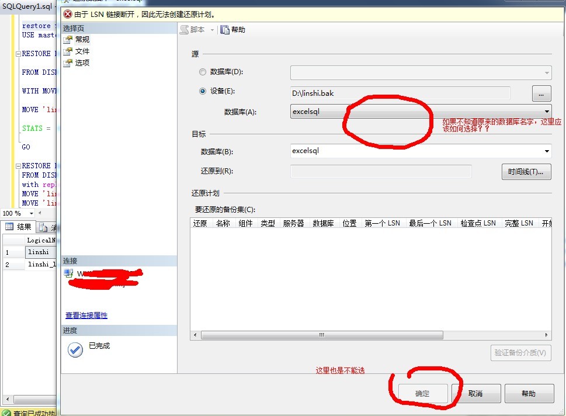Select the 常规 page icon

click(x=68, y=39)
